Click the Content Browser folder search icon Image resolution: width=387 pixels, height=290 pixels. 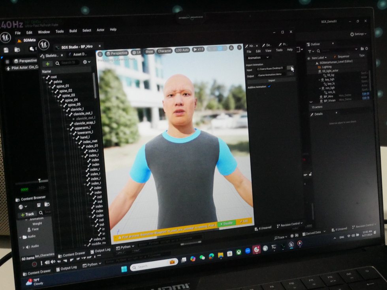pos(47,204)
